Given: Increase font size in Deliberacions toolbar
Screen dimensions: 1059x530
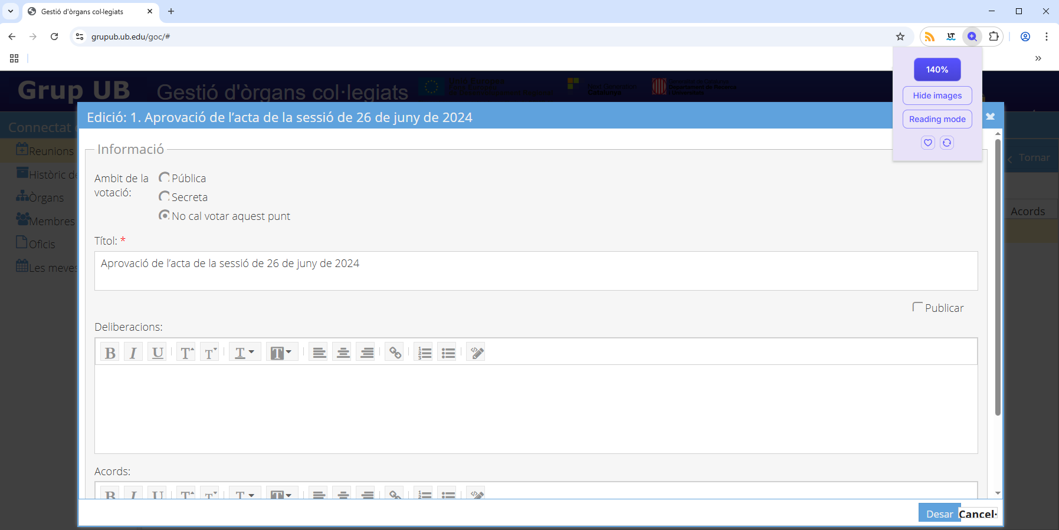Looking at the screenshot, I should click(186, 353).
